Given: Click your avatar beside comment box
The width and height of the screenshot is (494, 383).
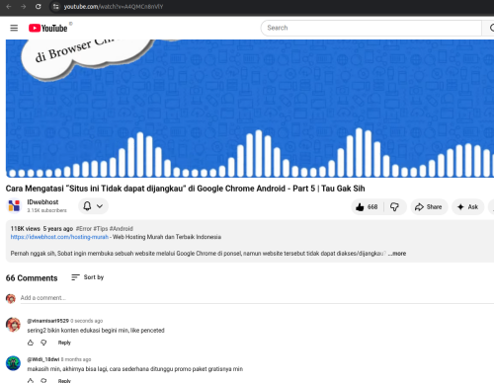Looking at the screenshot, I should coord(11,298).
